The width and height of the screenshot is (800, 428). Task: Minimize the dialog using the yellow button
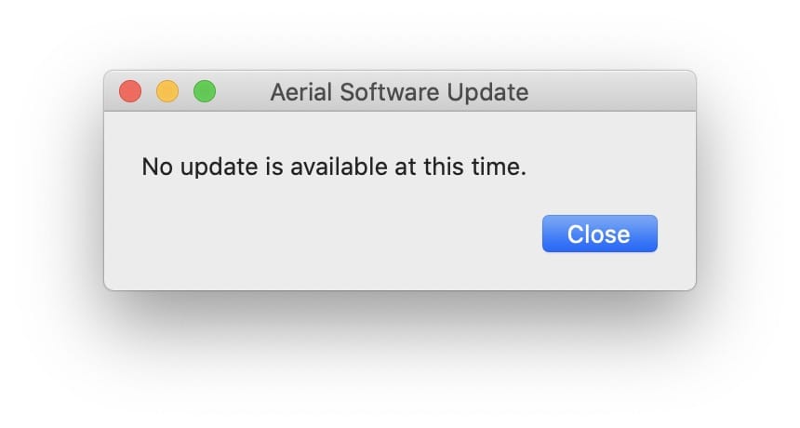(x=167, y=91)
